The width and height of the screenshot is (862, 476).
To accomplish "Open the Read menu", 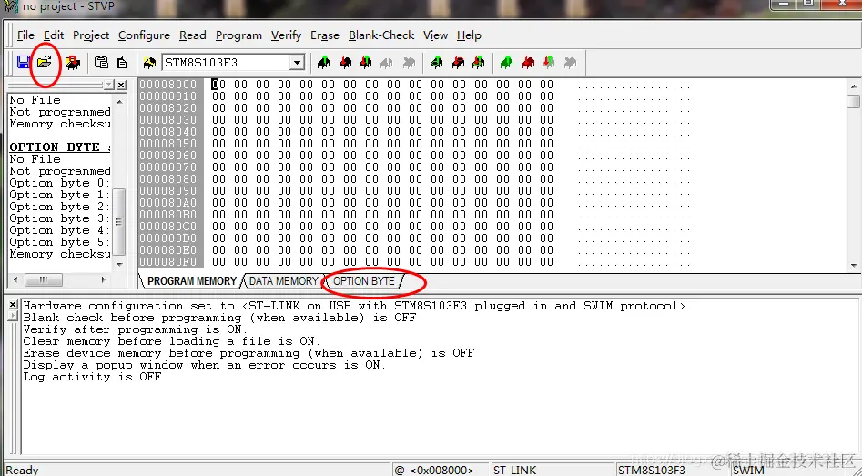I will tap(192, 35).
